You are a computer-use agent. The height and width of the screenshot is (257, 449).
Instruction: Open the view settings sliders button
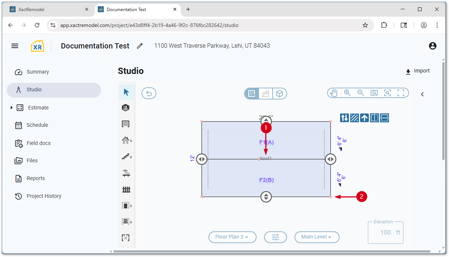(275, 237)
